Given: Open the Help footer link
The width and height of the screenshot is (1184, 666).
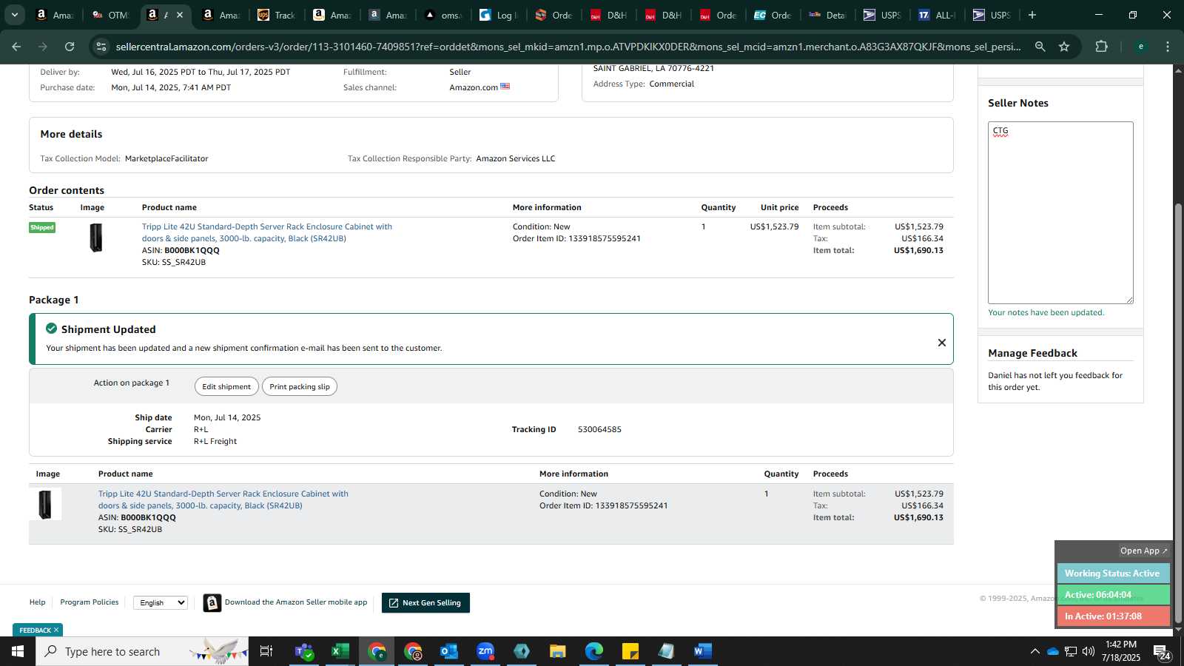Looking at the screenshot, I should [37, 602].
